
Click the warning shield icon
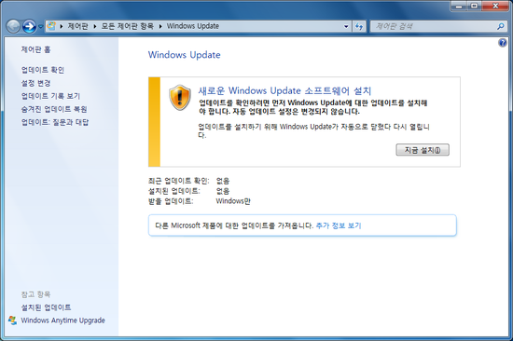[180, 98]
